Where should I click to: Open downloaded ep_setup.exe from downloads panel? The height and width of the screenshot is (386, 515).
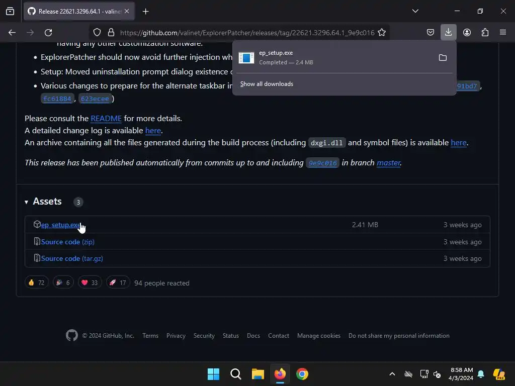click(334, 57)
